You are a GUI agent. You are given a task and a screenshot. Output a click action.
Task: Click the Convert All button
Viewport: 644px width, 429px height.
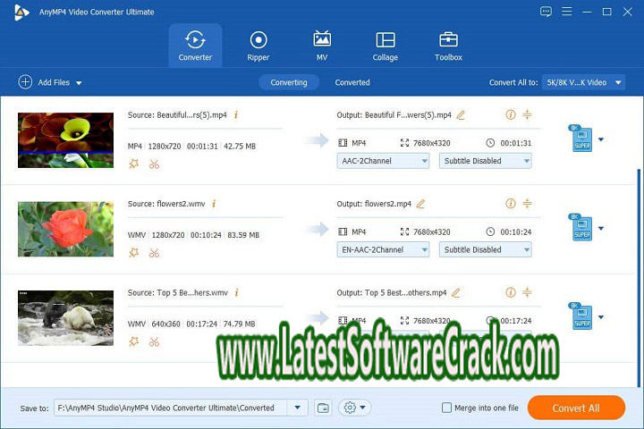(576, 408)
